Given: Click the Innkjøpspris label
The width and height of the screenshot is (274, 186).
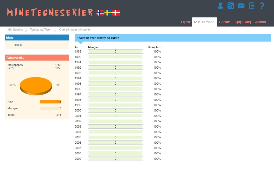Looking at the screenshot, I should pos(15,65).
